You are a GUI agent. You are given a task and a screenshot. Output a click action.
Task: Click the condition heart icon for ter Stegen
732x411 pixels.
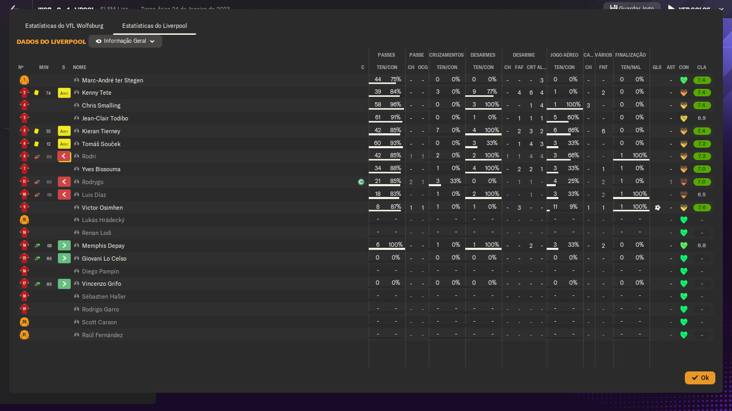pyautogui.click(x=684, y=80)
